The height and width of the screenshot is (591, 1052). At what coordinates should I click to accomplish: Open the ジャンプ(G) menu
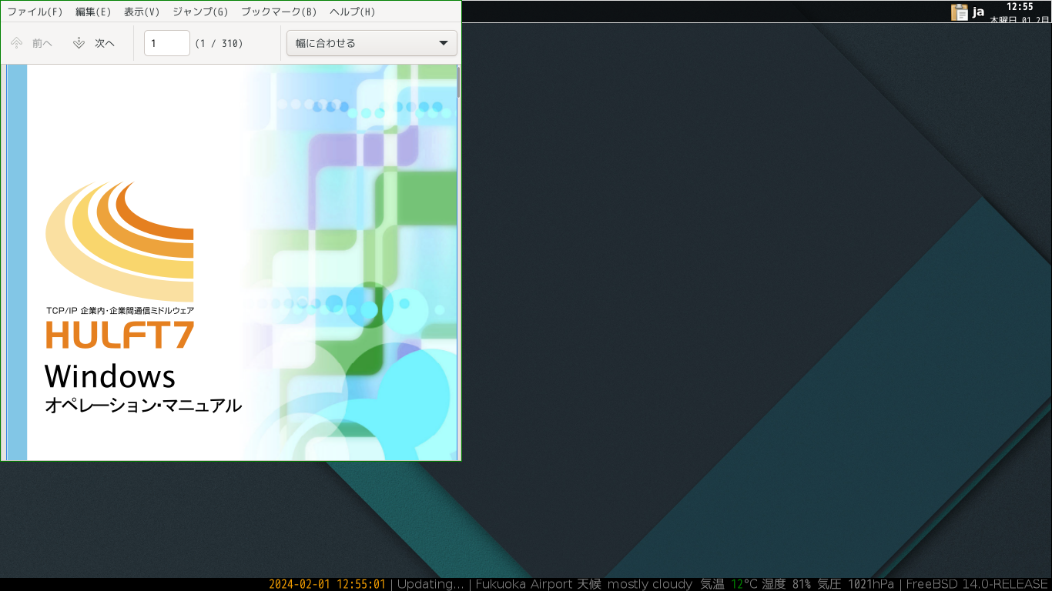point(200,12)
